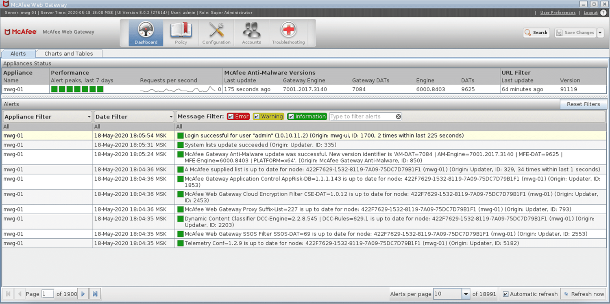Click green icon beside System lists update alert
Image resolution: width=610 pixels, height=304 pixels.
pos(181,145)
